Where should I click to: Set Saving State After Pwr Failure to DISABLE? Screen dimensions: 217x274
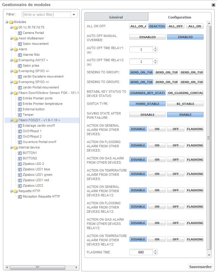coord(147,115)
